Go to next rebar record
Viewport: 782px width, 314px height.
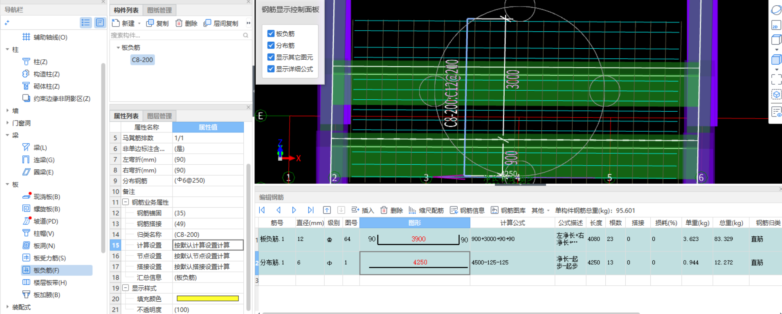(294, 210)
